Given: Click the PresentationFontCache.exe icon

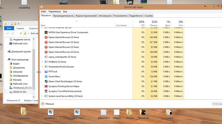Looking at the screenshot, I should (46, 67).
